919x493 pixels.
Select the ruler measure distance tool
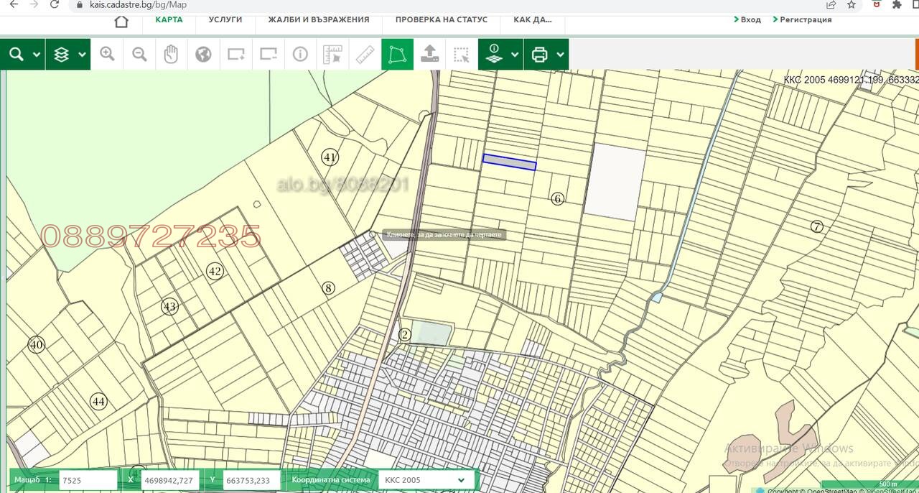coord(365,54)
